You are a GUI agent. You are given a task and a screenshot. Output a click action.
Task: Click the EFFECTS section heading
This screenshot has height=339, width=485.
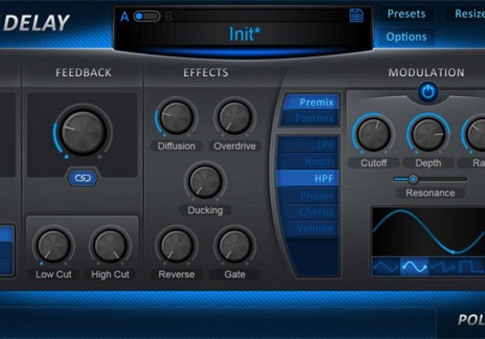206,73
